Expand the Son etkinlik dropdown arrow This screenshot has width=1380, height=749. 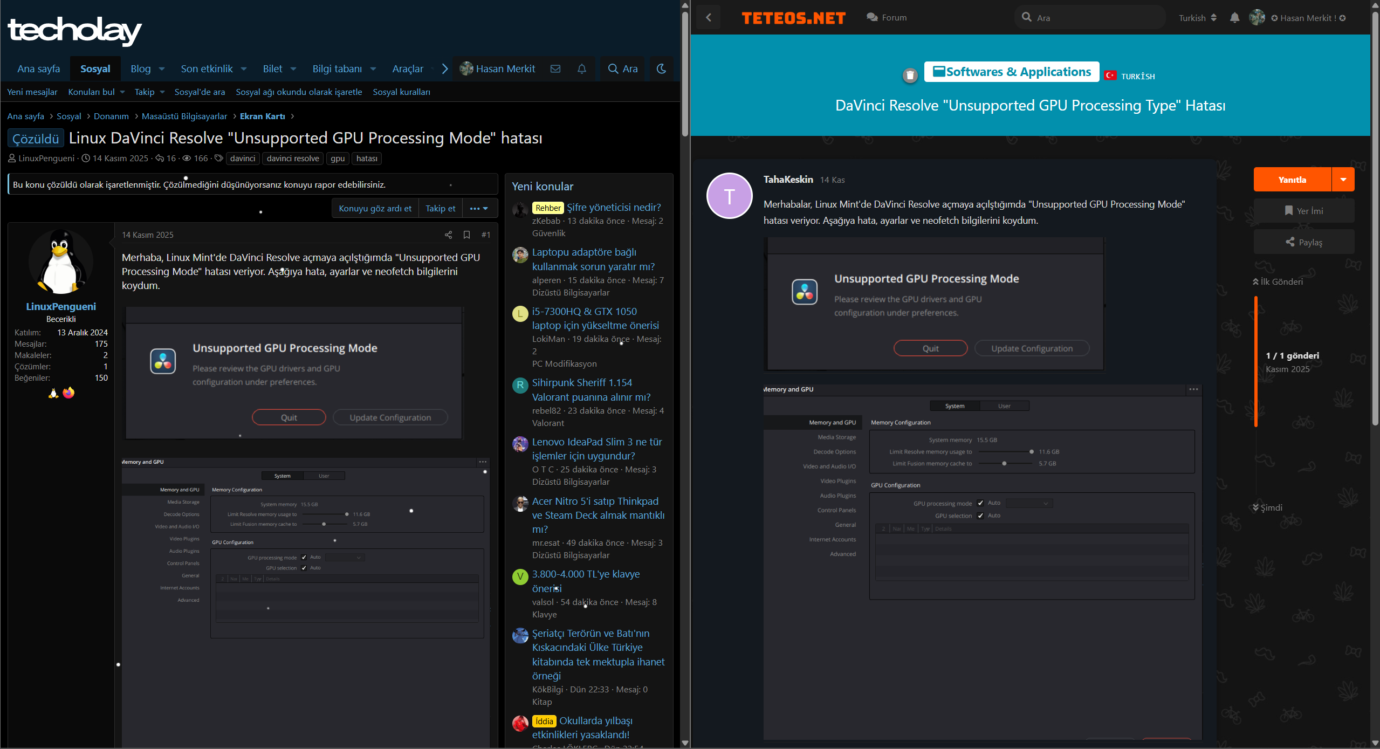[244, 69]
